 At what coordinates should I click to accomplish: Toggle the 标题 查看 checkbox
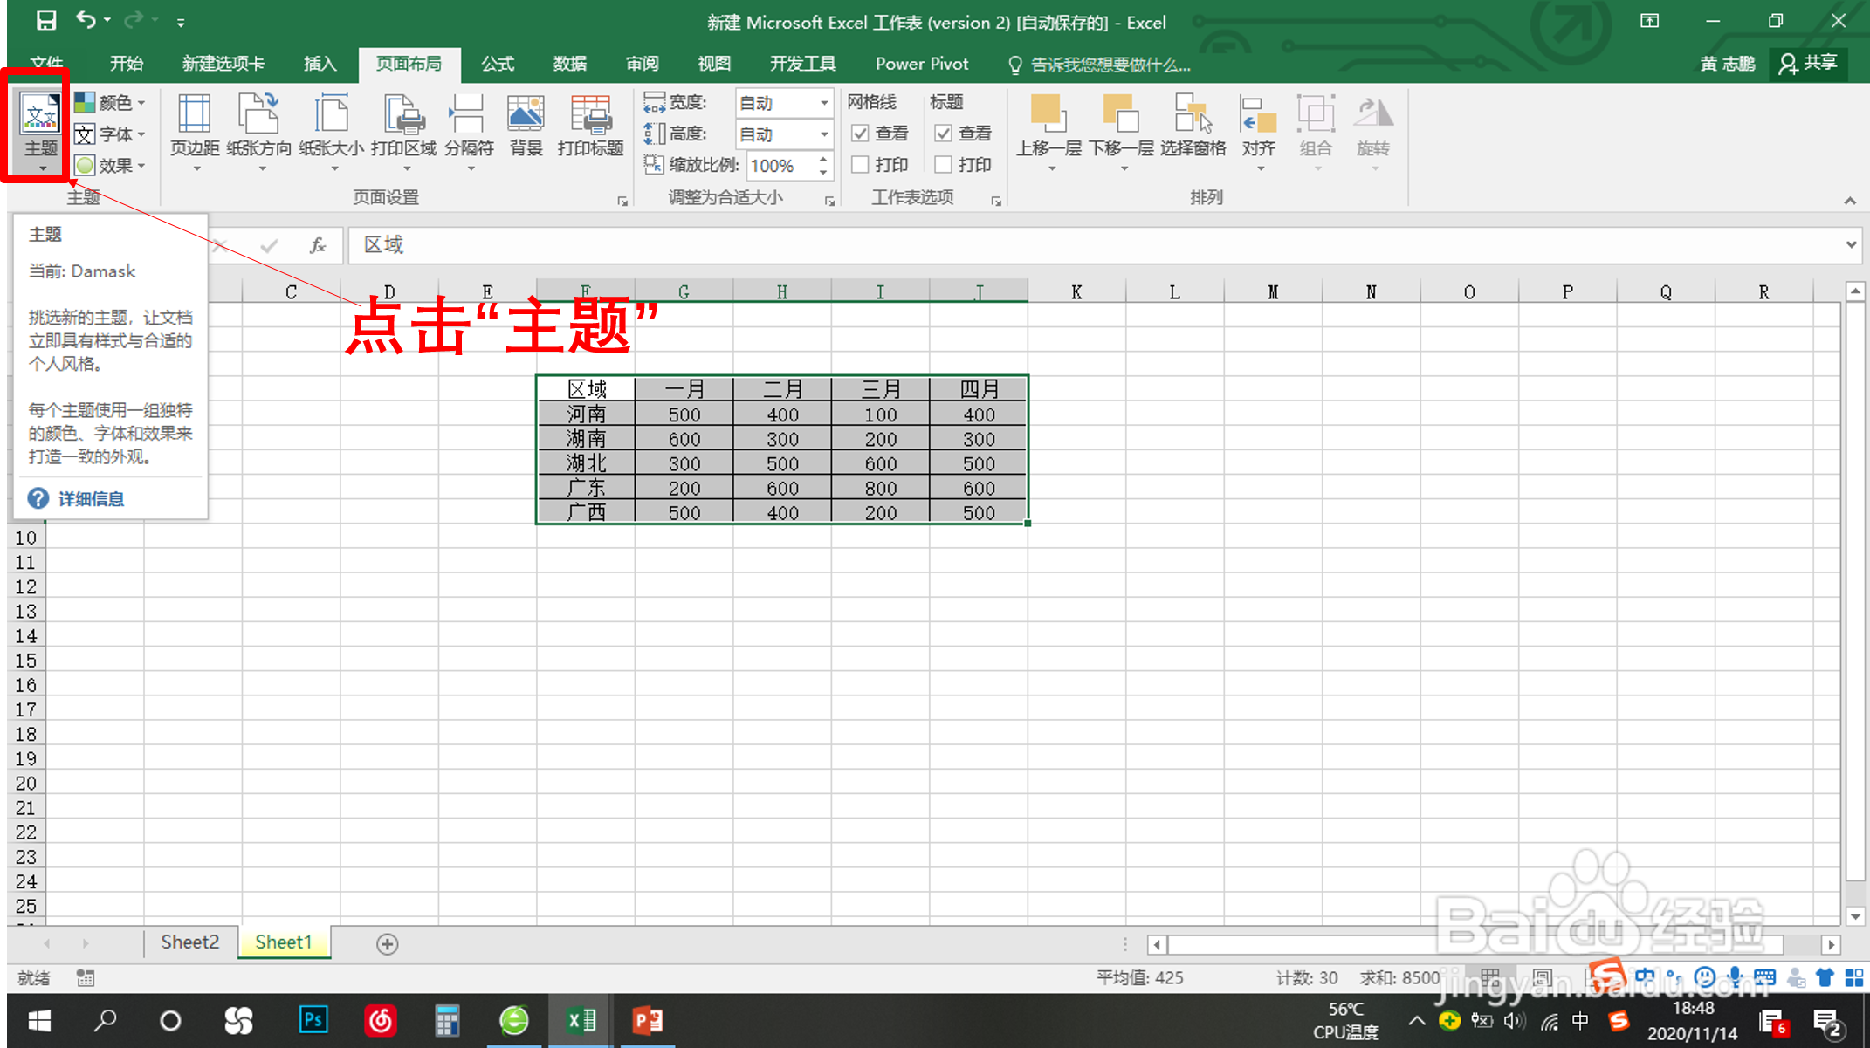(943, 134)
